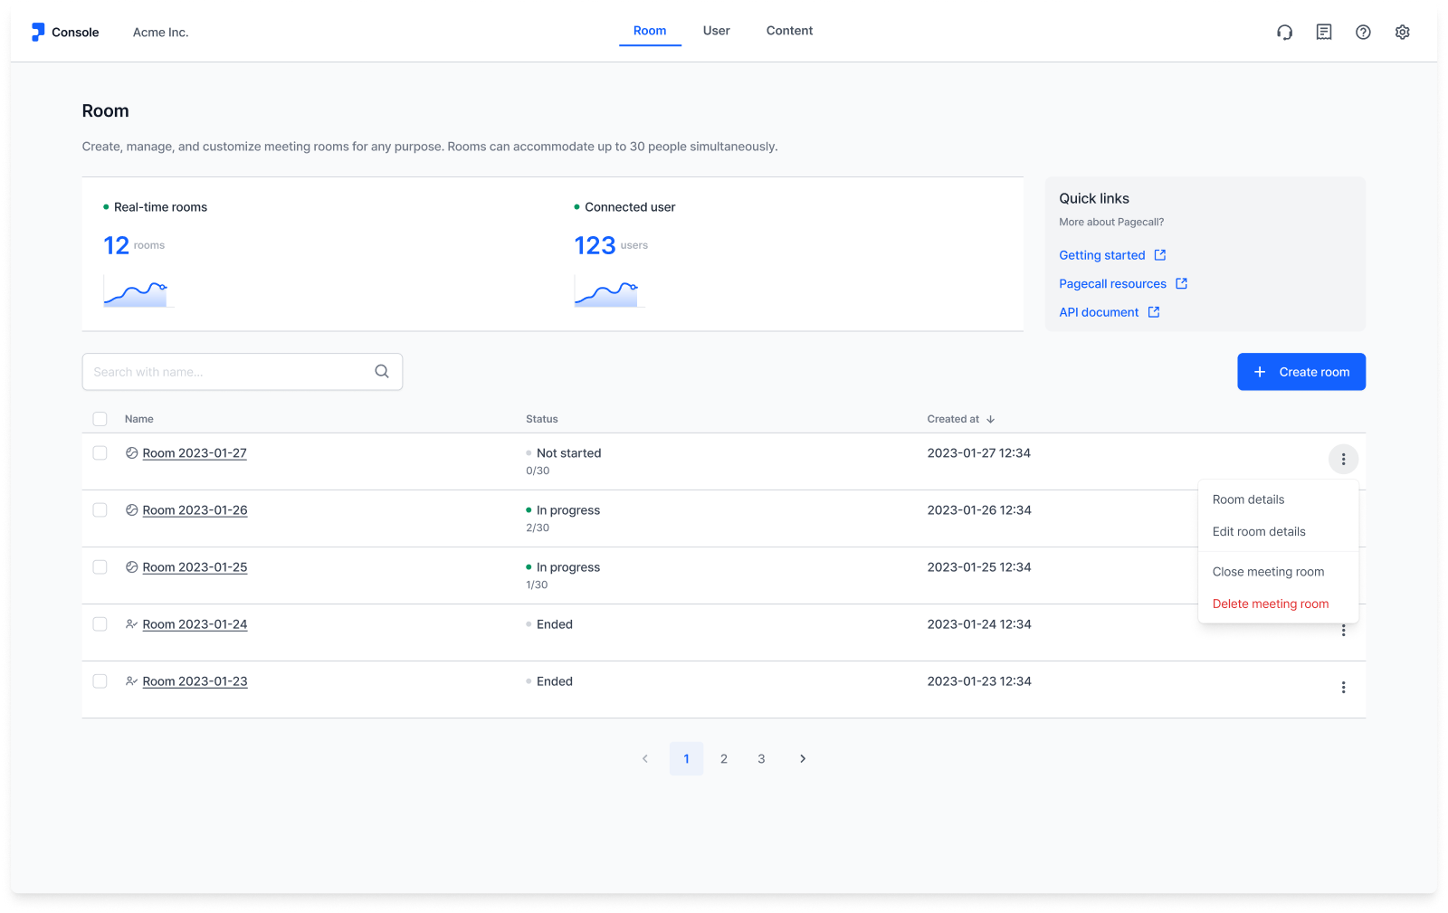Toggle the select-all checkbox in table header

point(100,419)
